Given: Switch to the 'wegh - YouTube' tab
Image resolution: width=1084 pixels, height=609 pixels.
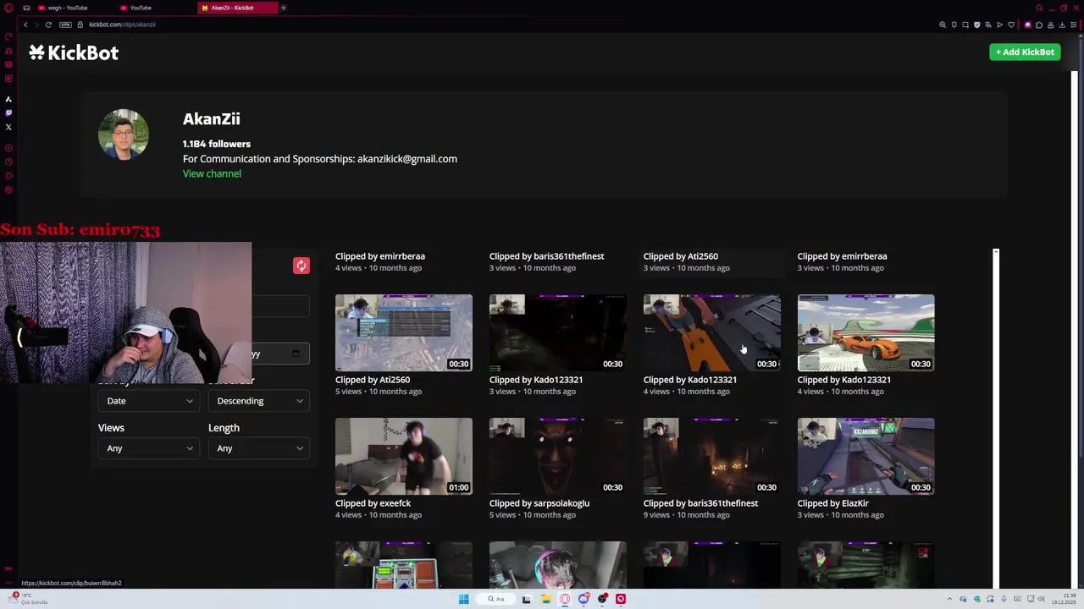Looking at the screenshot, I should [x=67, y=8].
